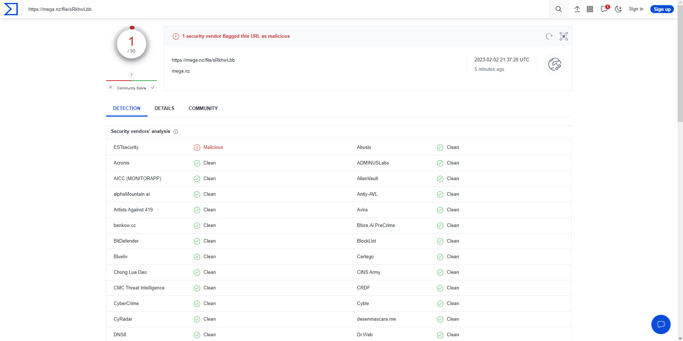The image size is (683, 341).
Task: Click the alert icon in the banner
Action: pyautogui.click(x=176, y=36)
